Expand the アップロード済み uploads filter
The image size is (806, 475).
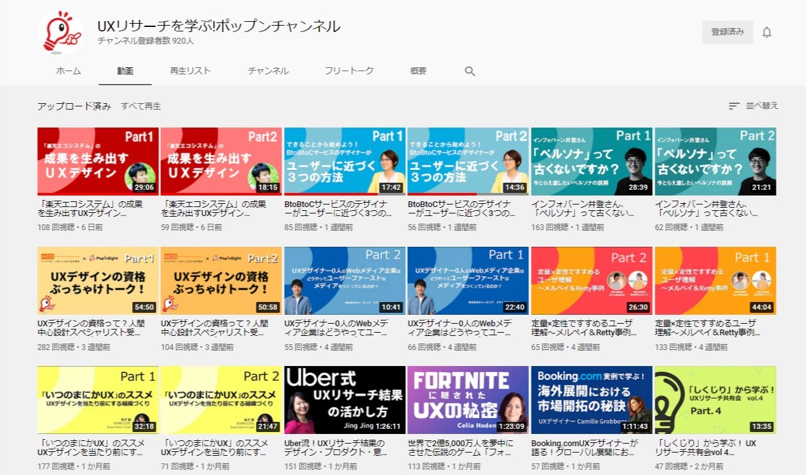[74, 106]
